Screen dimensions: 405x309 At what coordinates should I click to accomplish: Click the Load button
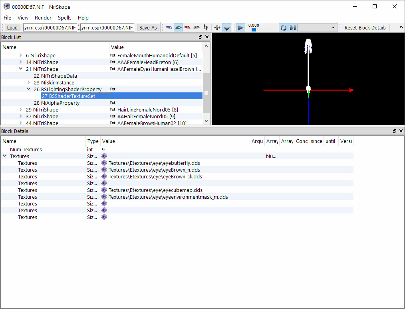[x=12, y=27]
